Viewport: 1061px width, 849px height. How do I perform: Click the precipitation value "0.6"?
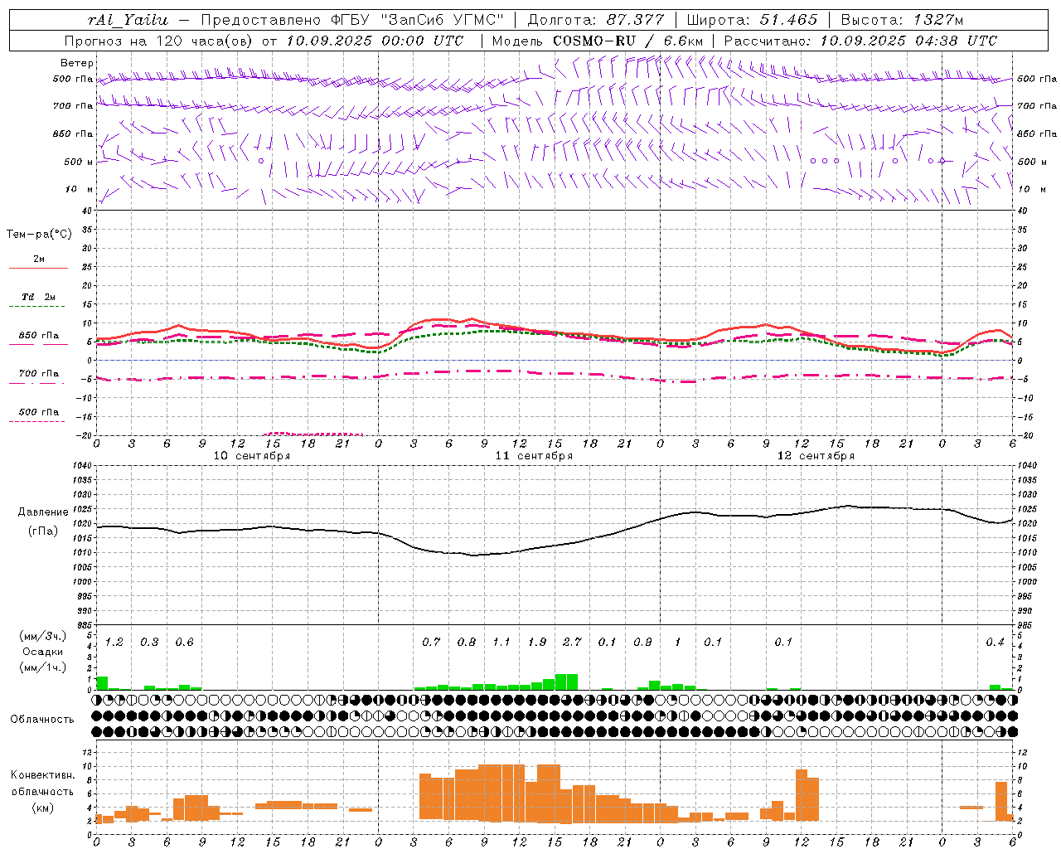point(184,643)
